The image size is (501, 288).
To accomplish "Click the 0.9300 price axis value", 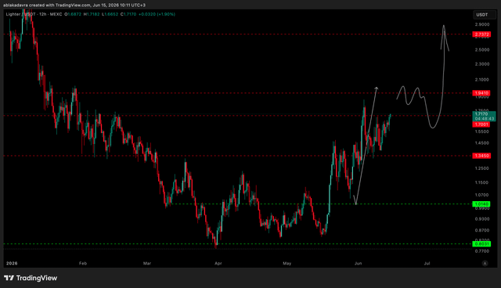I will [482, 219].
